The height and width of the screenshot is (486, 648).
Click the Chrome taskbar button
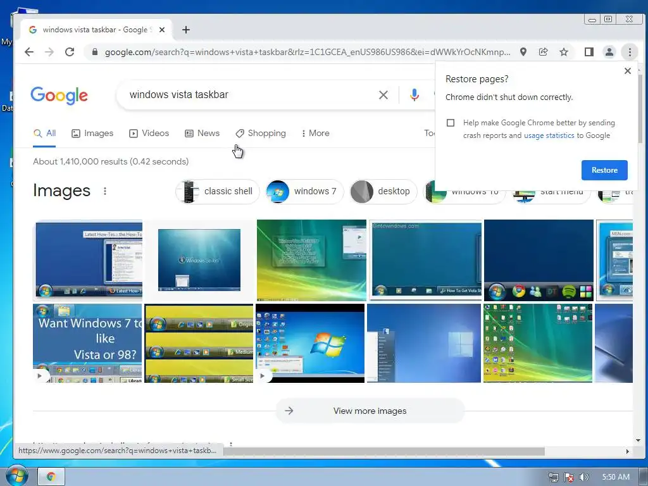51,477
